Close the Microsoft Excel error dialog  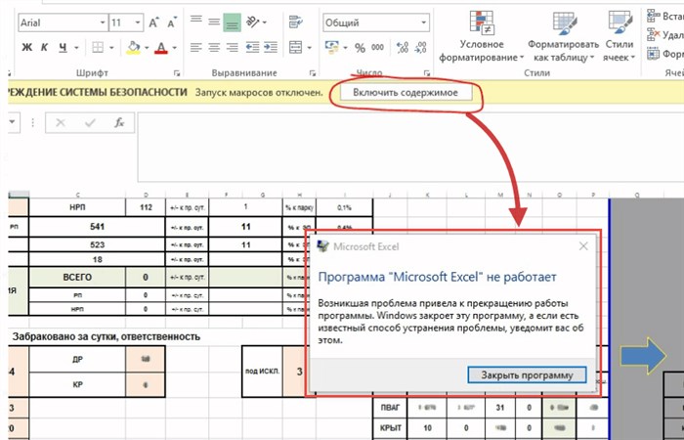583,246
